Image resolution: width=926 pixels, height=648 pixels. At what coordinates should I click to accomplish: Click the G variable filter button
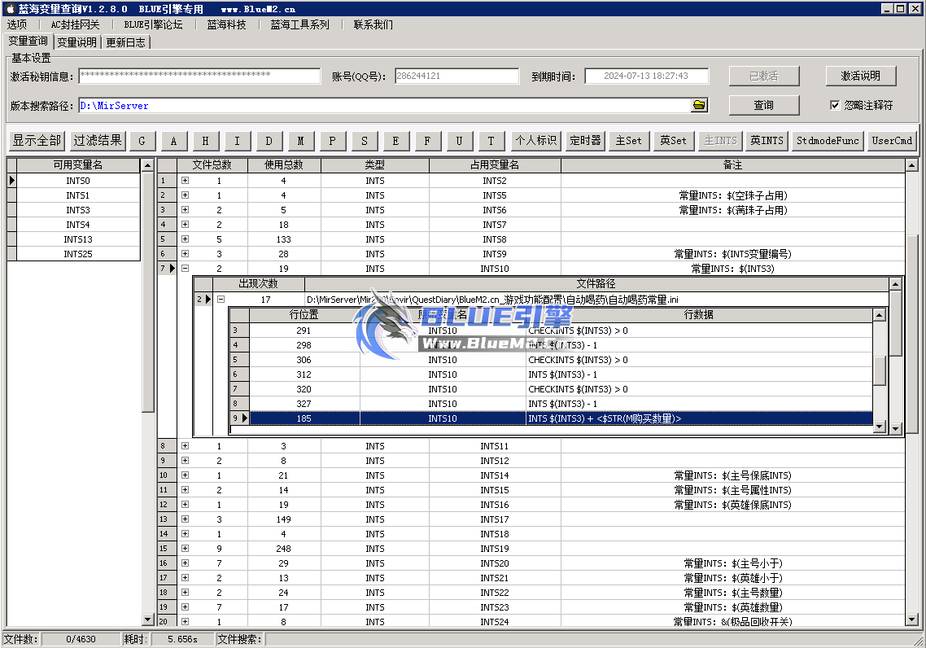[142, 141]
